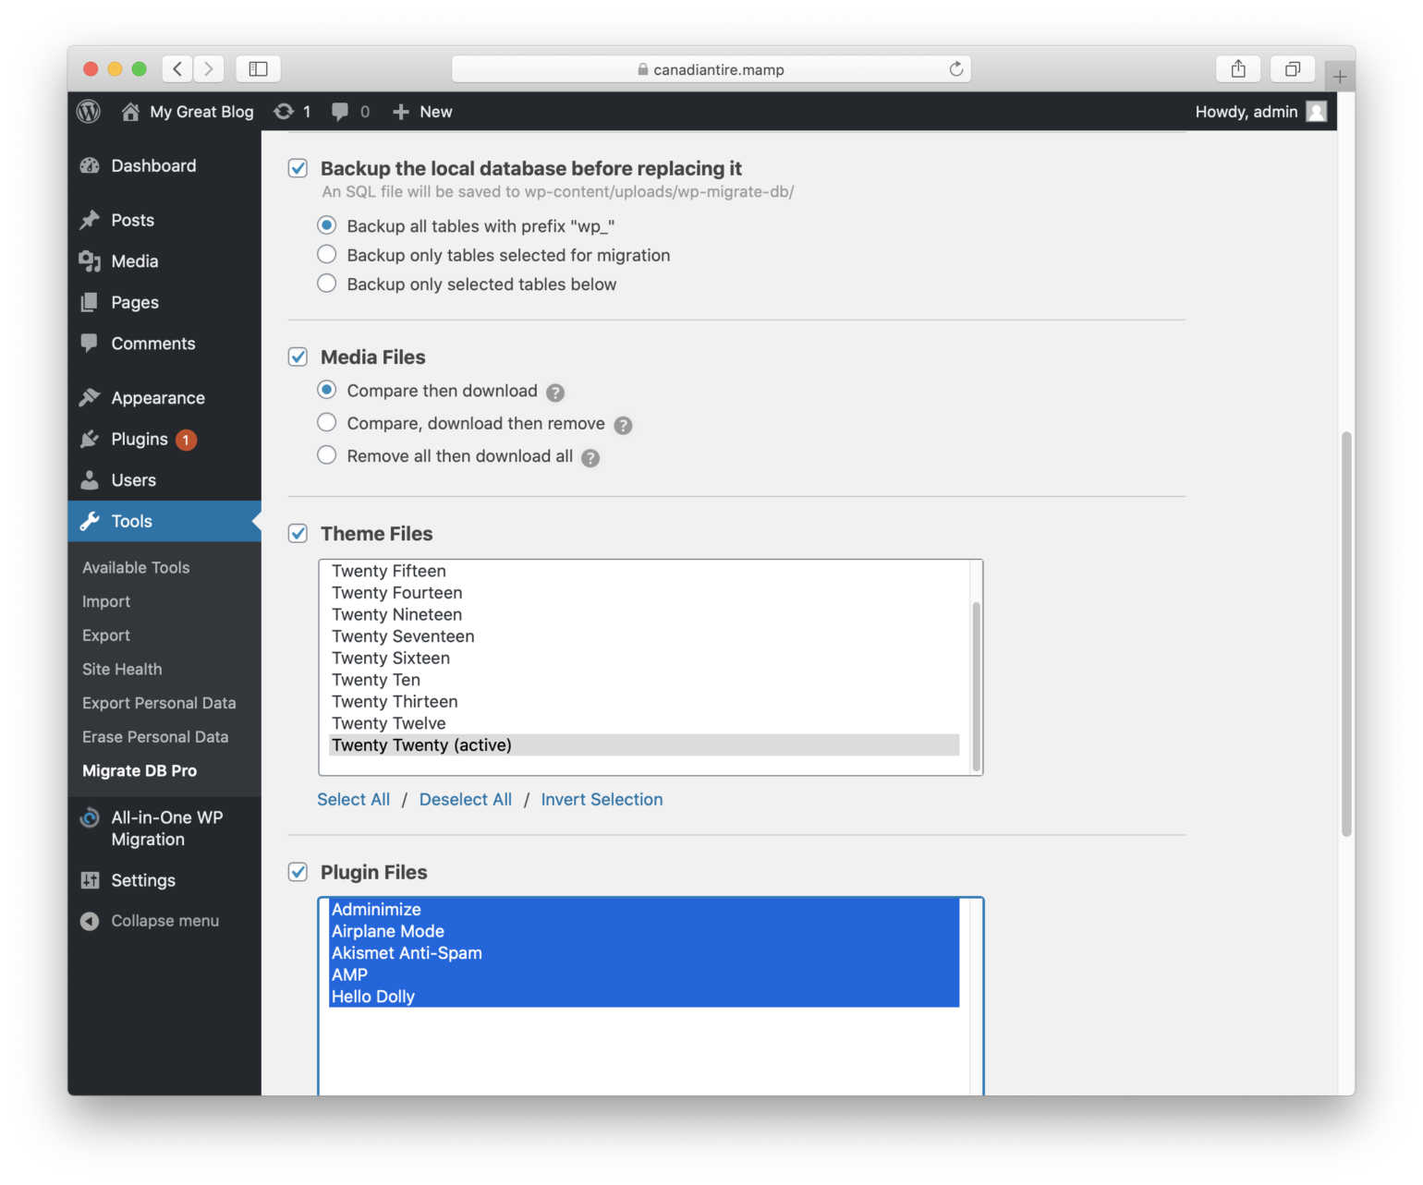Select Twenty Seventeen theme in list
Viewport: 1423px width, 1185px height.
pos(644,636)
